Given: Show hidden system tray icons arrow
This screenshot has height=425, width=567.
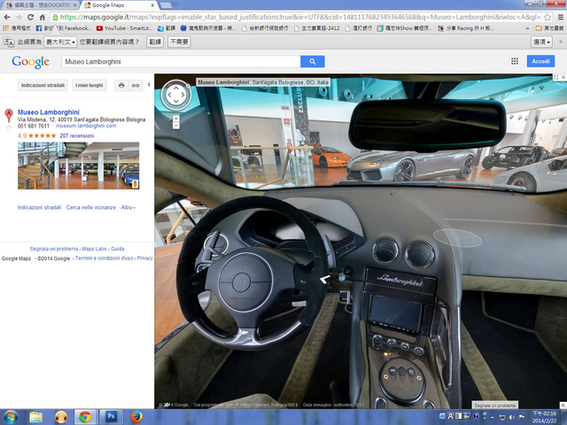Looking at the screenshot, I should pyautogui.click(x=493, y=417).
